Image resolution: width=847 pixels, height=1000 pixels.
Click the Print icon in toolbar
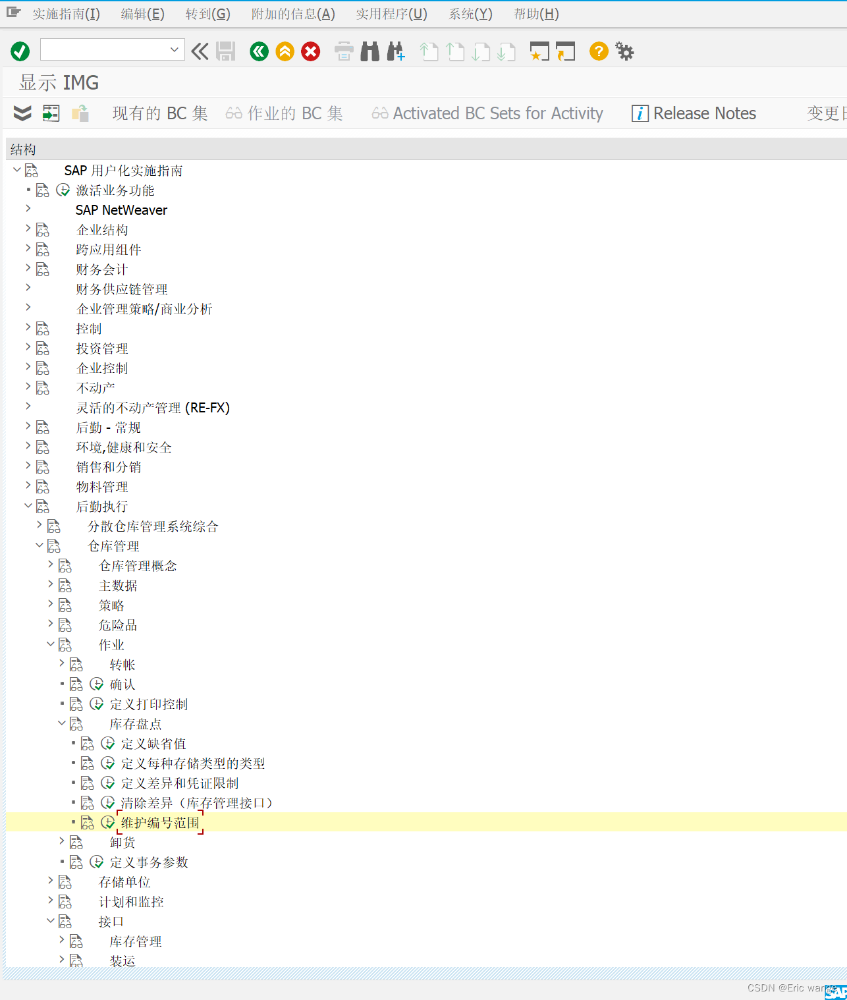[x=344, y=51]
